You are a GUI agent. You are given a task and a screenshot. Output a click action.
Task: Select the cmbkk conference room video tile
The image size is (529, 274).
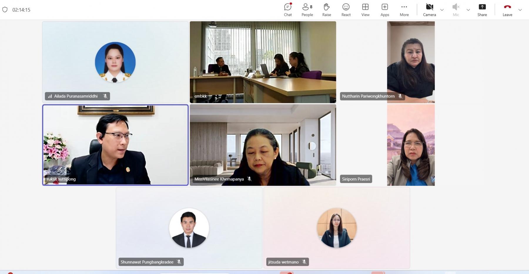point(263,62)
